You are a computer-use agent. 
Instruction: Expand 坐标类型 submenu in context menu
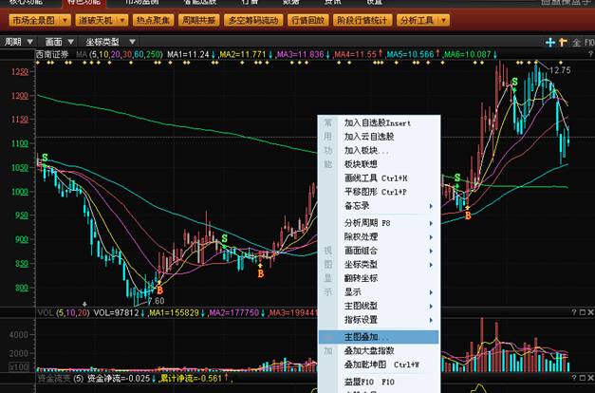431,265
